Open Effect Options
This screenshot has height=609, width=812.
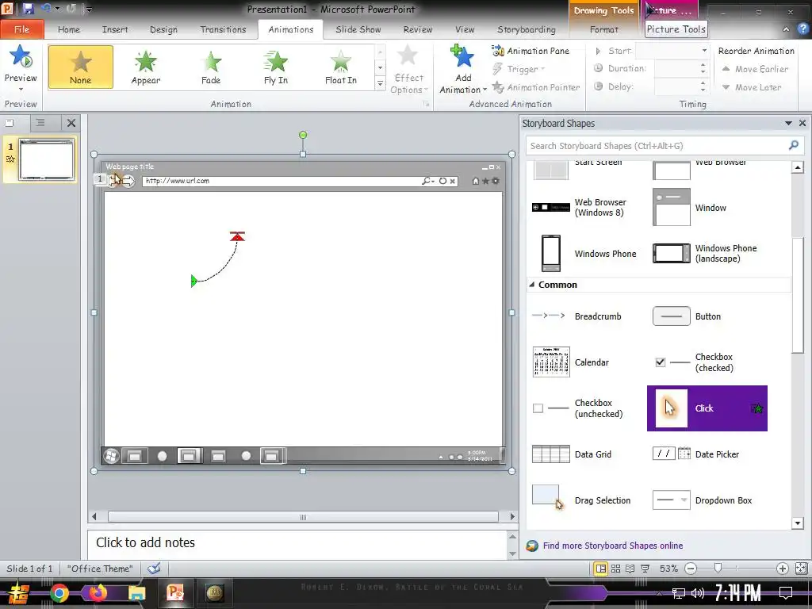pyautogui.click(x=408, y=70)
